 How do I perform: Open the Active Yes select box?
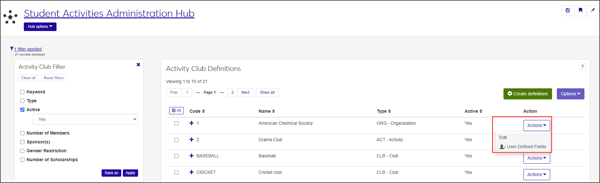coord(85,119)
